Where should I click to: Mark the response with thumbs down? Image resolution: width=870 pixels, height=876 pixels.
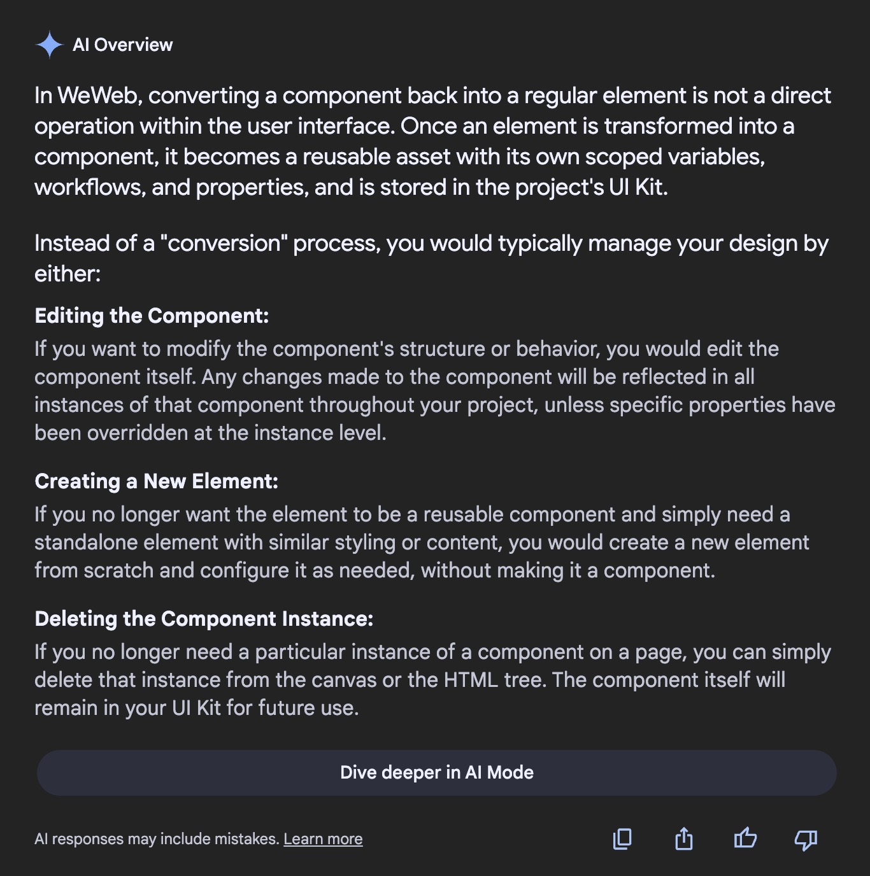(806, 840)
